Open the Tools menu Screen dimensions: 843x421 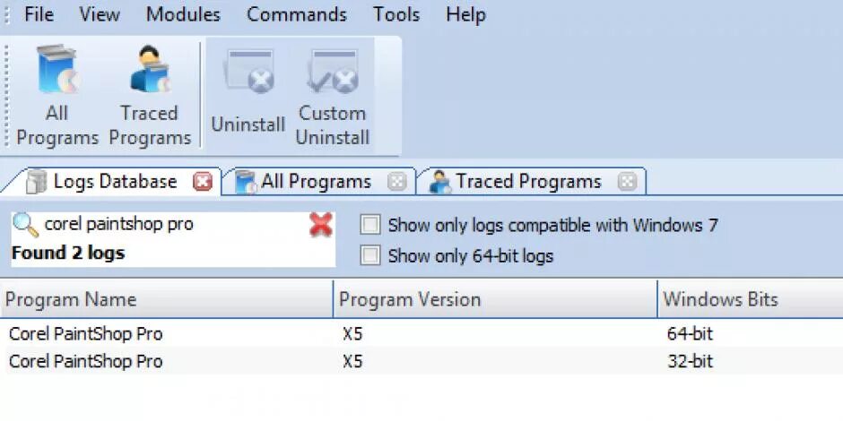coord(396,14)
